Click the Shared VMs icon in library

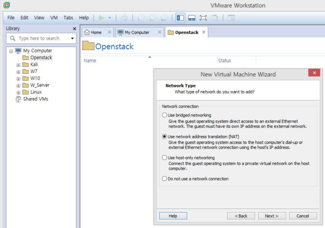click(18, 99)
